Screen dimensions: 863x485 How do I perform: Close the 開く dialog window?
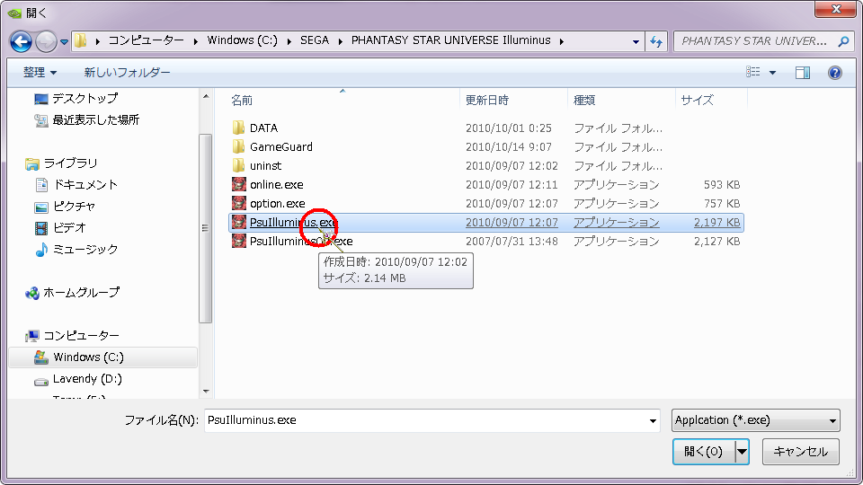835,9
